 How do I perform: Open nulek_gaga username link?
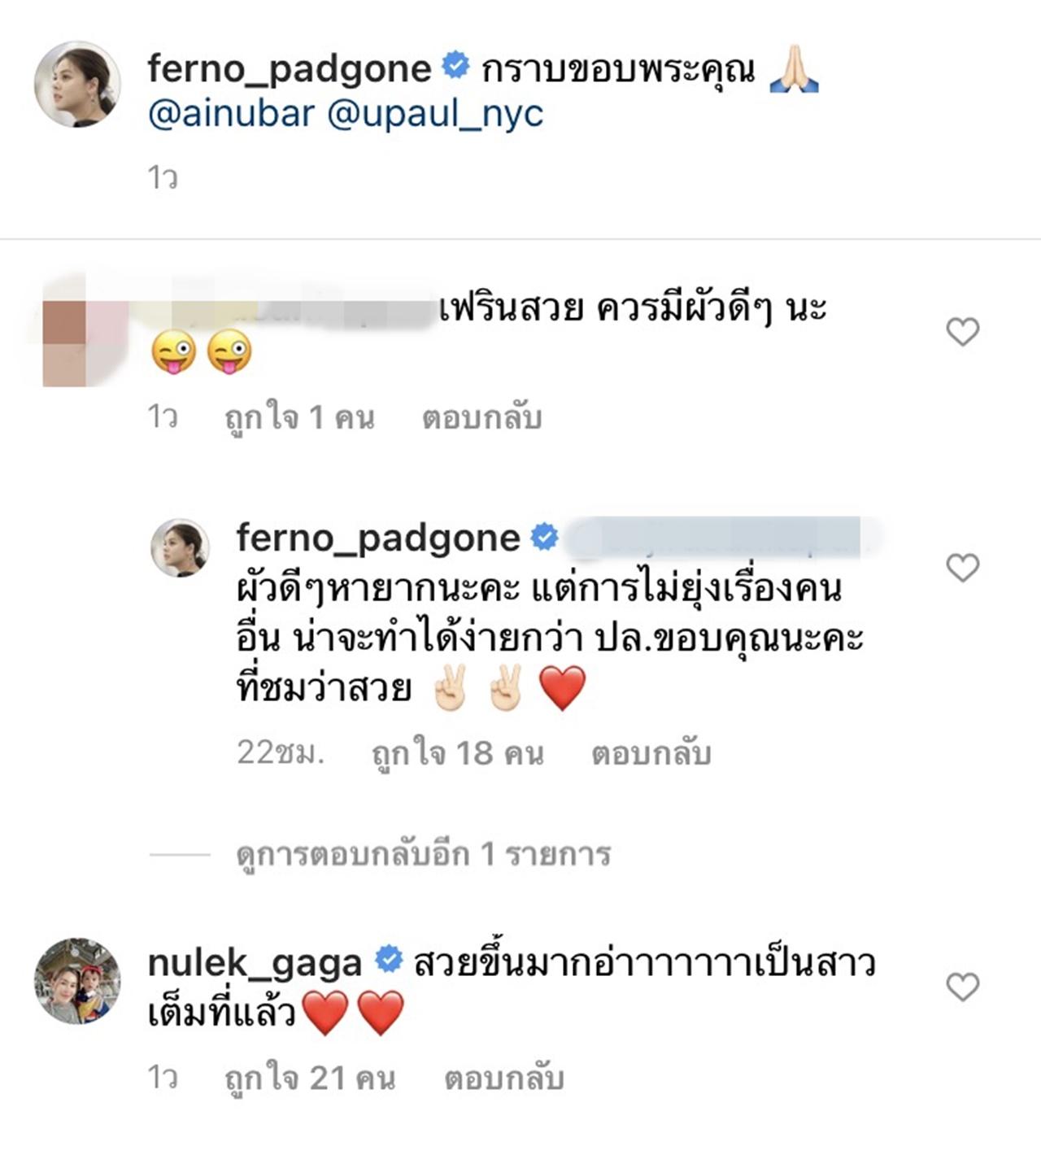point(255,963)
